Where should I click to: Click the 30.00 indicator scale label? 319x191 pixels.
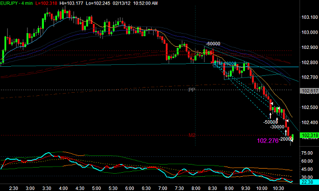tap(307, 177)
